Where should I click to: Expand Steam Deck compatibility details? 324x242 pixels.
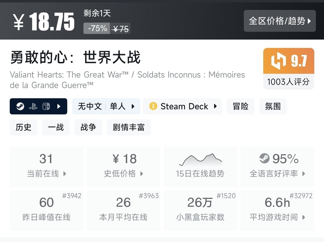(215, 106)
